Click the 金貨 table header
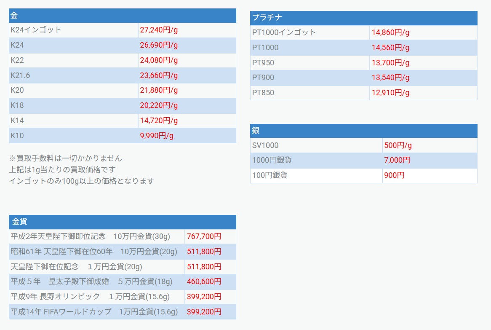The image size is (491, 330). (122, 222)
